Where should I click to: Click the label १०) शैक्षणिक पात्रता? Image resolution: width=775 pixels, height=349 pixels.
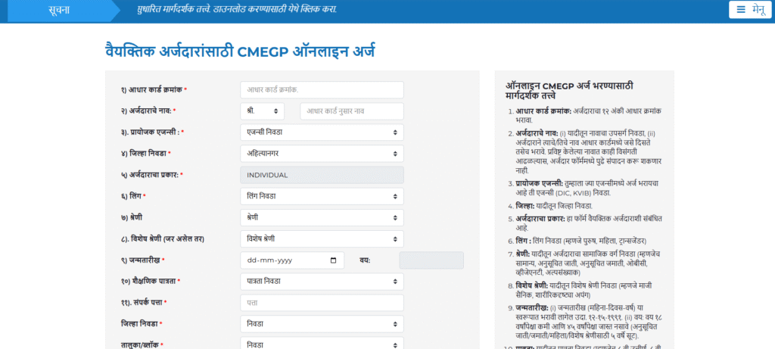click(x=151, y=282)
